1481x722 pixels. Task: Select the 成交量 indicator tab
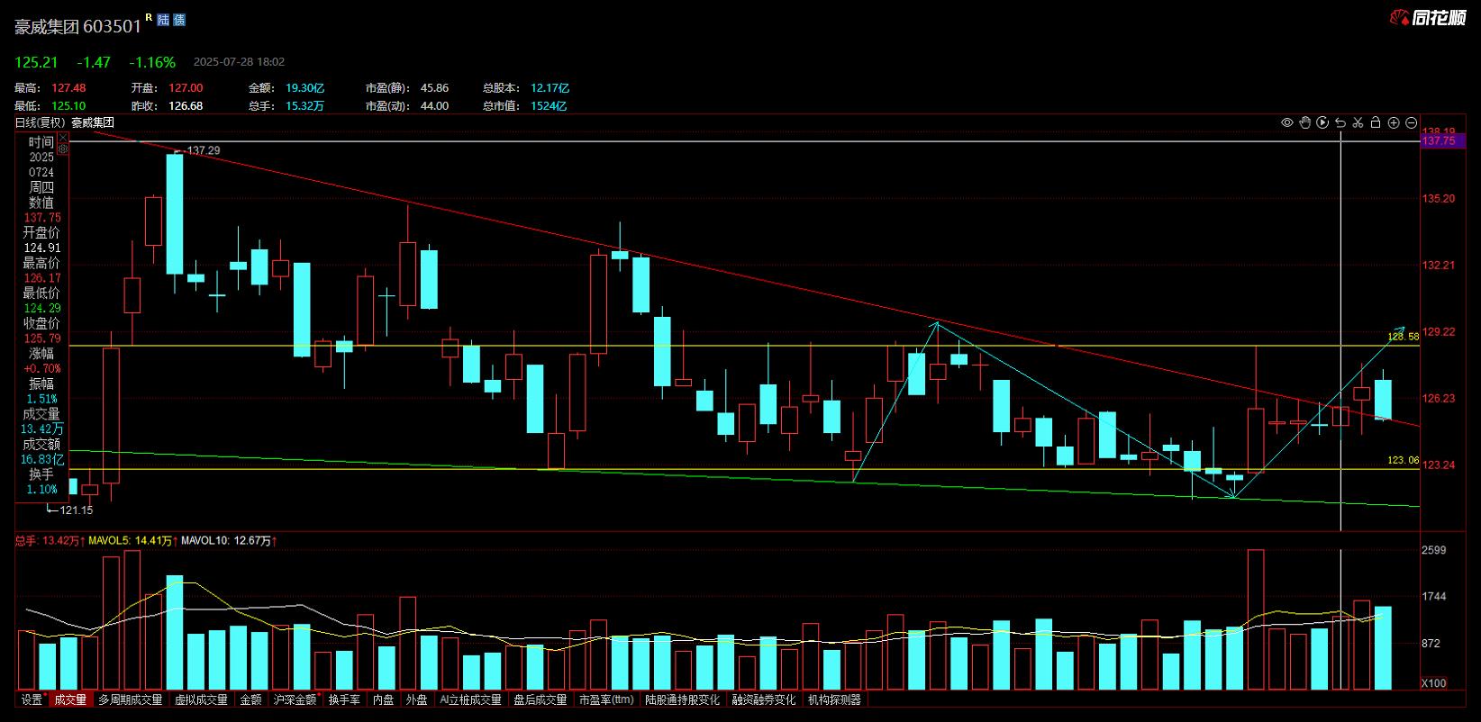point(70,699)
